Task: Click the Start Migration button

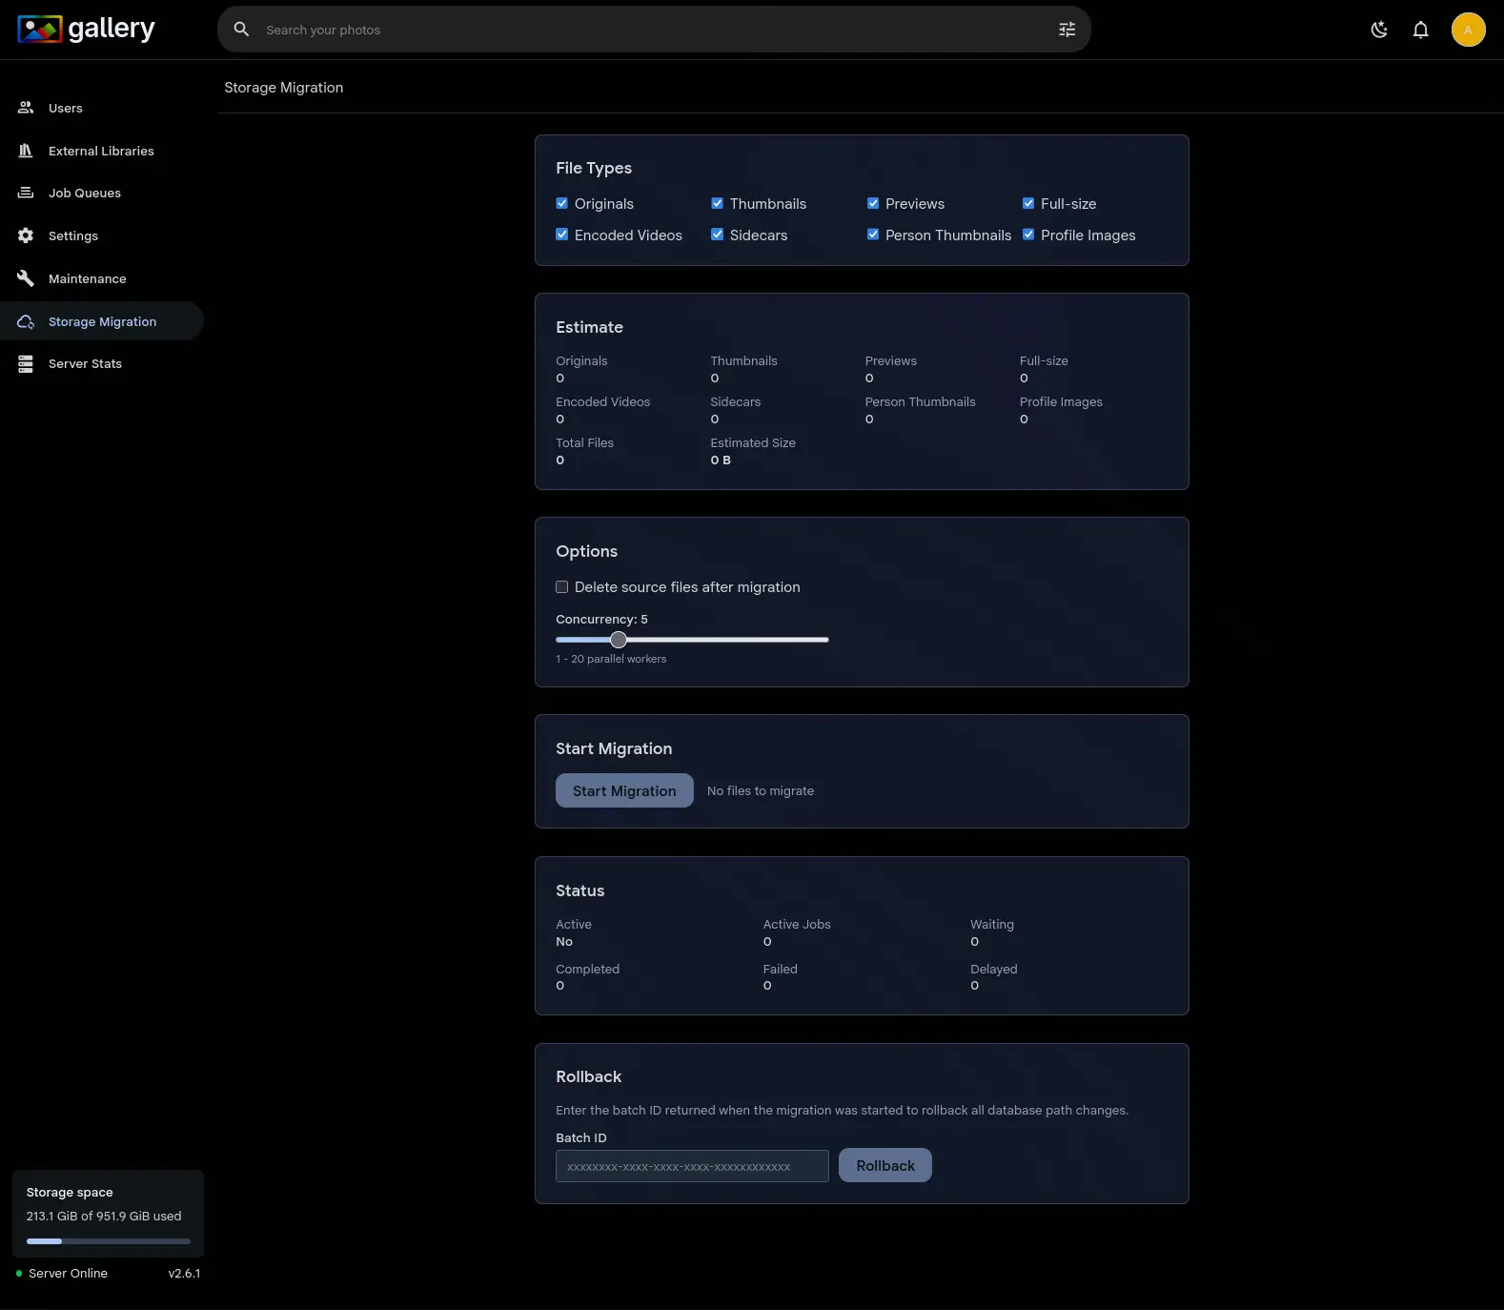Action: click(624, 790)
